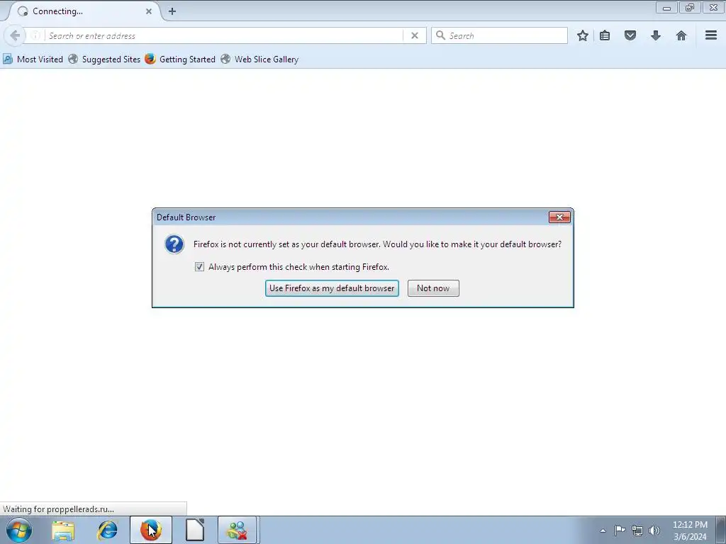Open the two-people taskbar application icon
The width and height of the screenshot is (726, 544).
point(237,530)
